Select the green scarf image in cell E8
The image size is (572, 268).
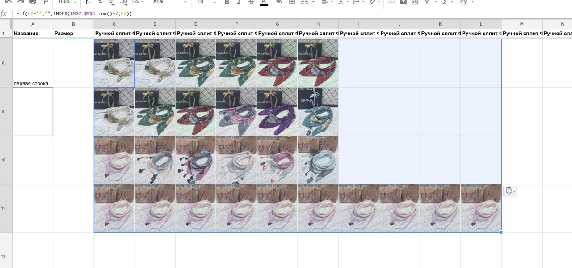pyautogui.click(x=195, y=63)
